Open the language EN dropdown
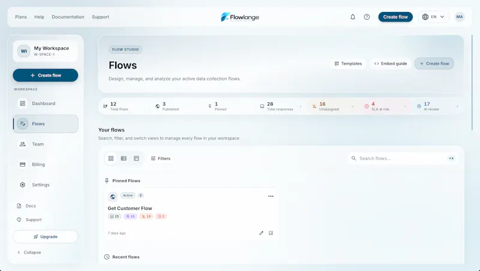This screenshot has height=271, width=480. 433,17
